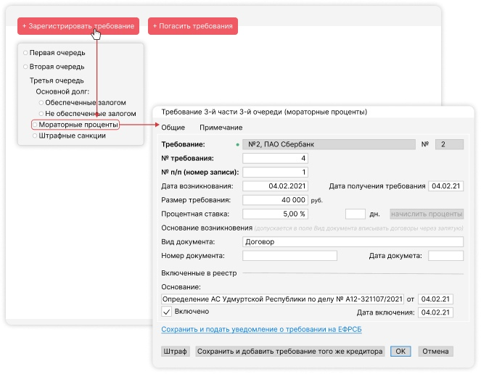Screen dimensions: 481x374
Task: Click the Включенные в реестр section label
Action: 199,273
